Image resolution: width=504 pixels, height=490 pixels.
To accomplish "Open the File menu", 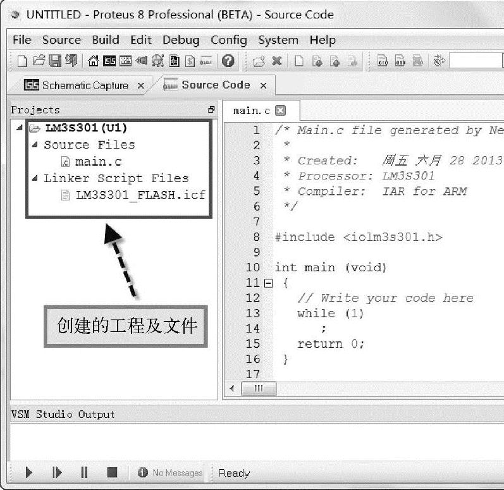I will 22,40.
